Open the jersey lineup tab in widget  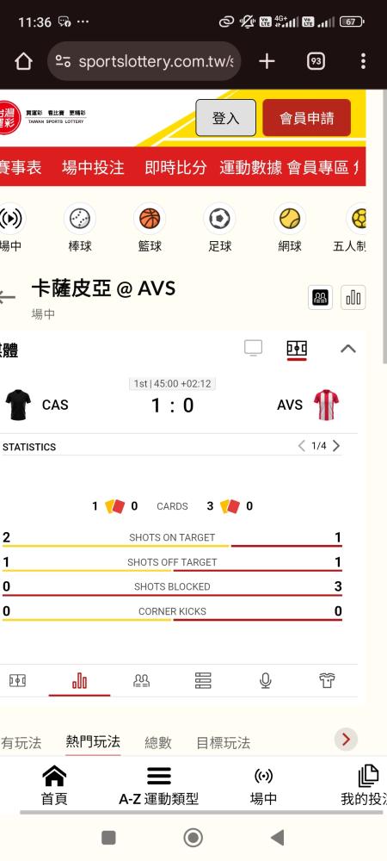[x=327, y=681]
